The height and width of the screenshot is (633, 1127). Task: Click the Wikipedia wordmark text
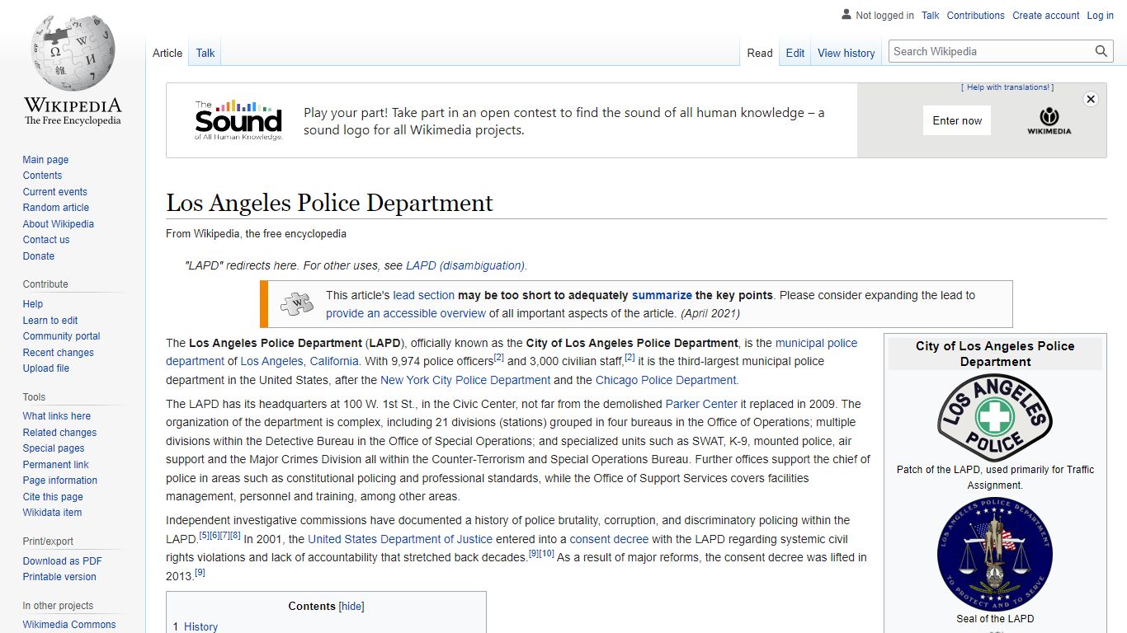pyautogui.click(x=73, y=105)
